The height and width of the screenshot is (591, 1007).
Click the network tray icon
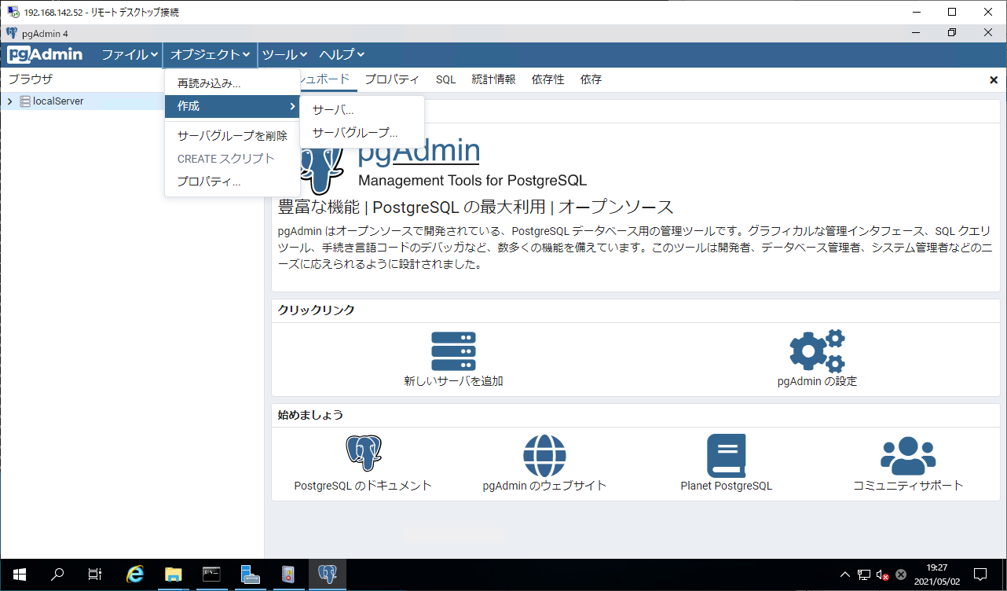point(863,574)
